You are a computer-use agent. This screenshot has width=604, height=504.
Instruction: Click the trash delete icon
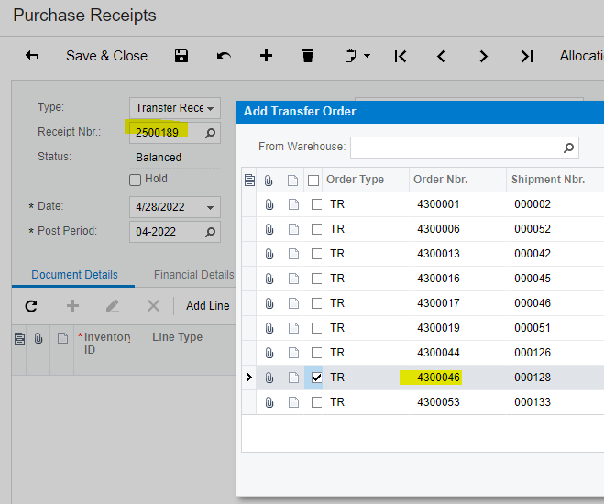pyautogui.click(x=308, y=56)
